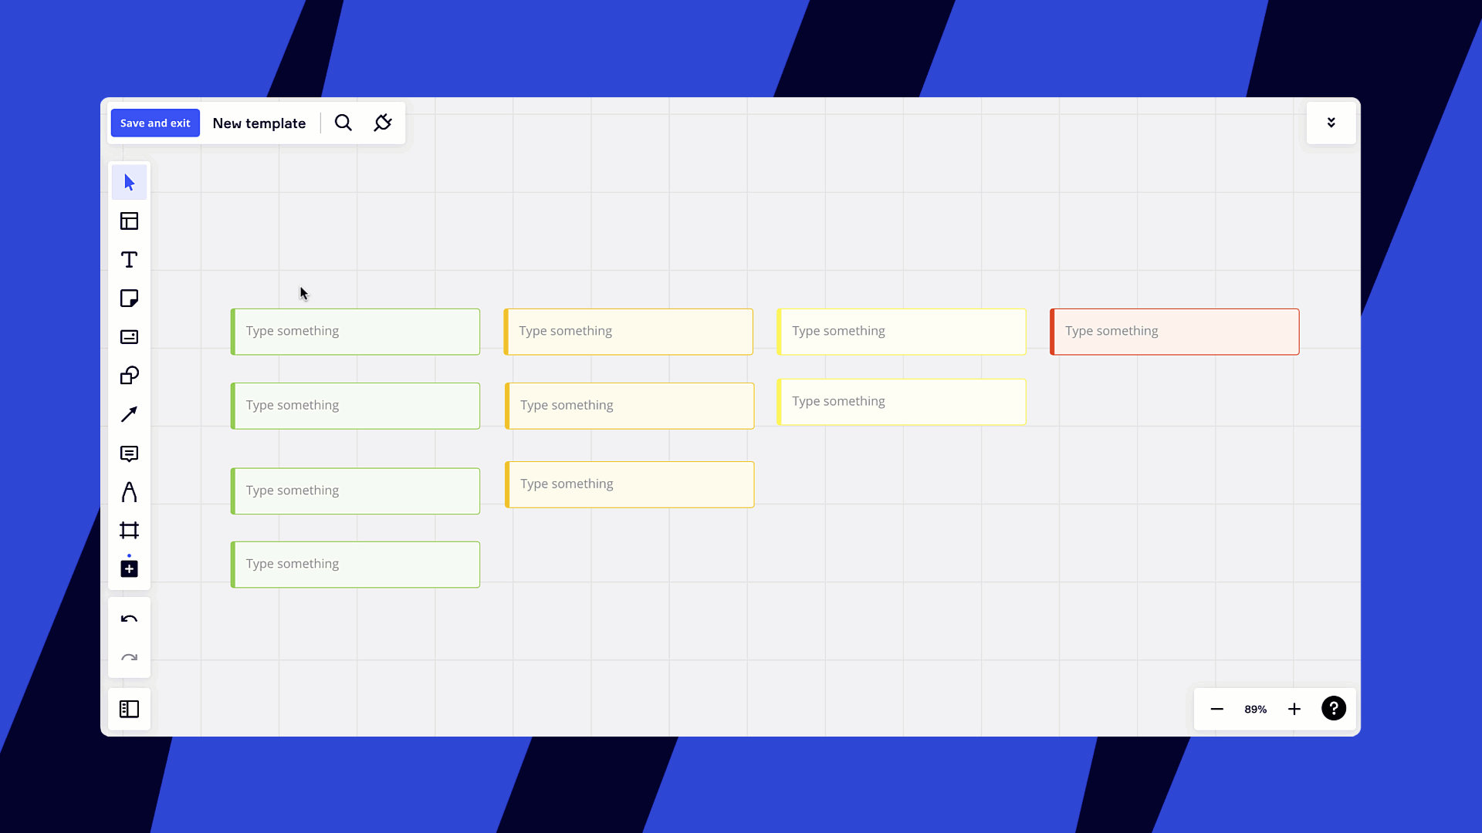Open search from the top toolbar
This screenshot has height=833, width=1482.
[x=343, y=123]
